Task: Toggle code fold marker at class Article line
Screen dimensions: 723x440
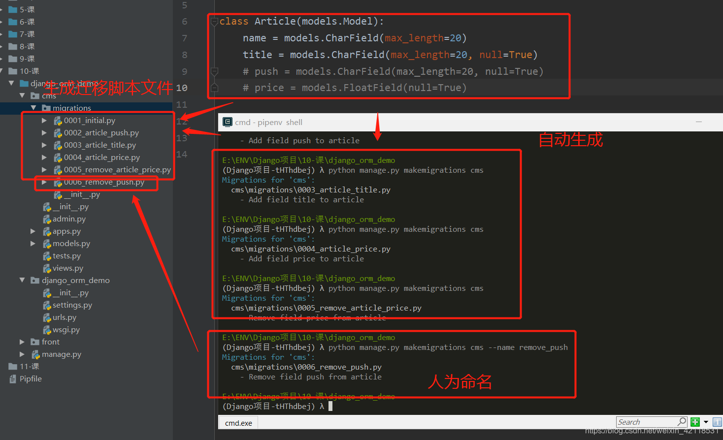Action: (214, 21)
